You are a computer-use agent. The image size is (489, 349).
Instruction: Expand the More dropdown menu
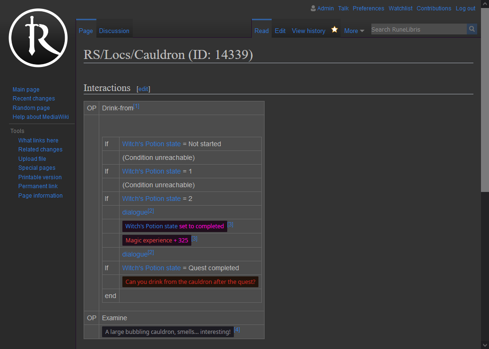click(x=354, y=31)
